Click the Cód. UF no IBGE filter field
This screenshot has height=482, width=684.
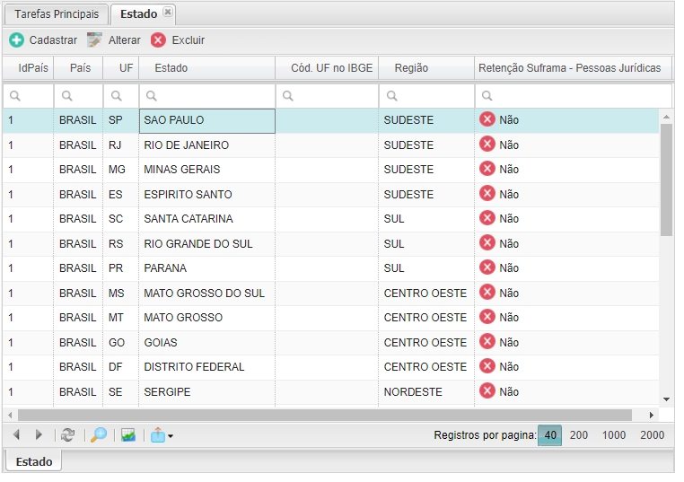click(327, 96)
